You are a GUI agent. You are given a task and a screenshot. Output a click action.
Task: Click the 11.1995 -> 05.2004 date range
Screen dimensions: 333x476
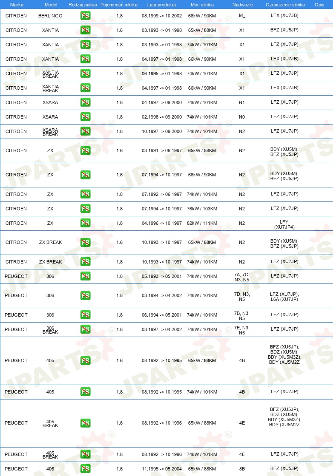[162, 469]
